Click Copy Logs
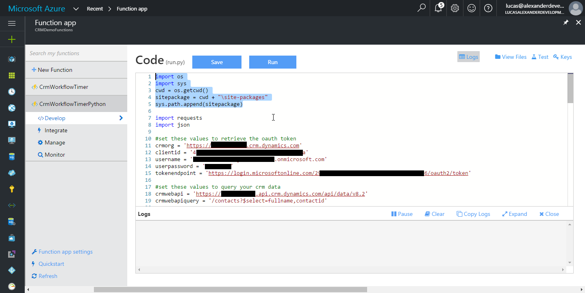Screen dimensions: 585x293 click(473, 214)
